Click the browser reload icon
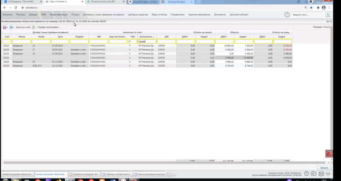341x181 pixels. (x=16, y=8)
